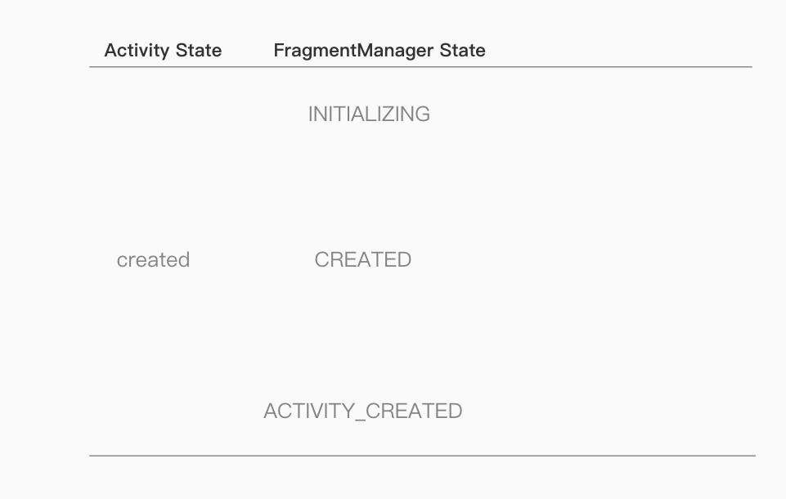Click the final "d" of lowercase "created"
This screenshot has width=786, height=499.
(x=184, y=260)
